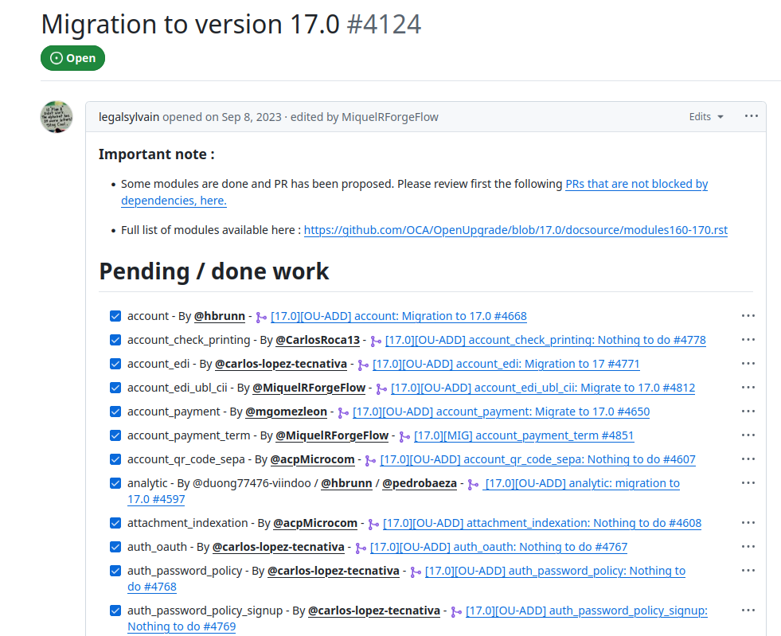Click the green Open status badge
Viewport: 781px width, 636px height.
[72, 58]
